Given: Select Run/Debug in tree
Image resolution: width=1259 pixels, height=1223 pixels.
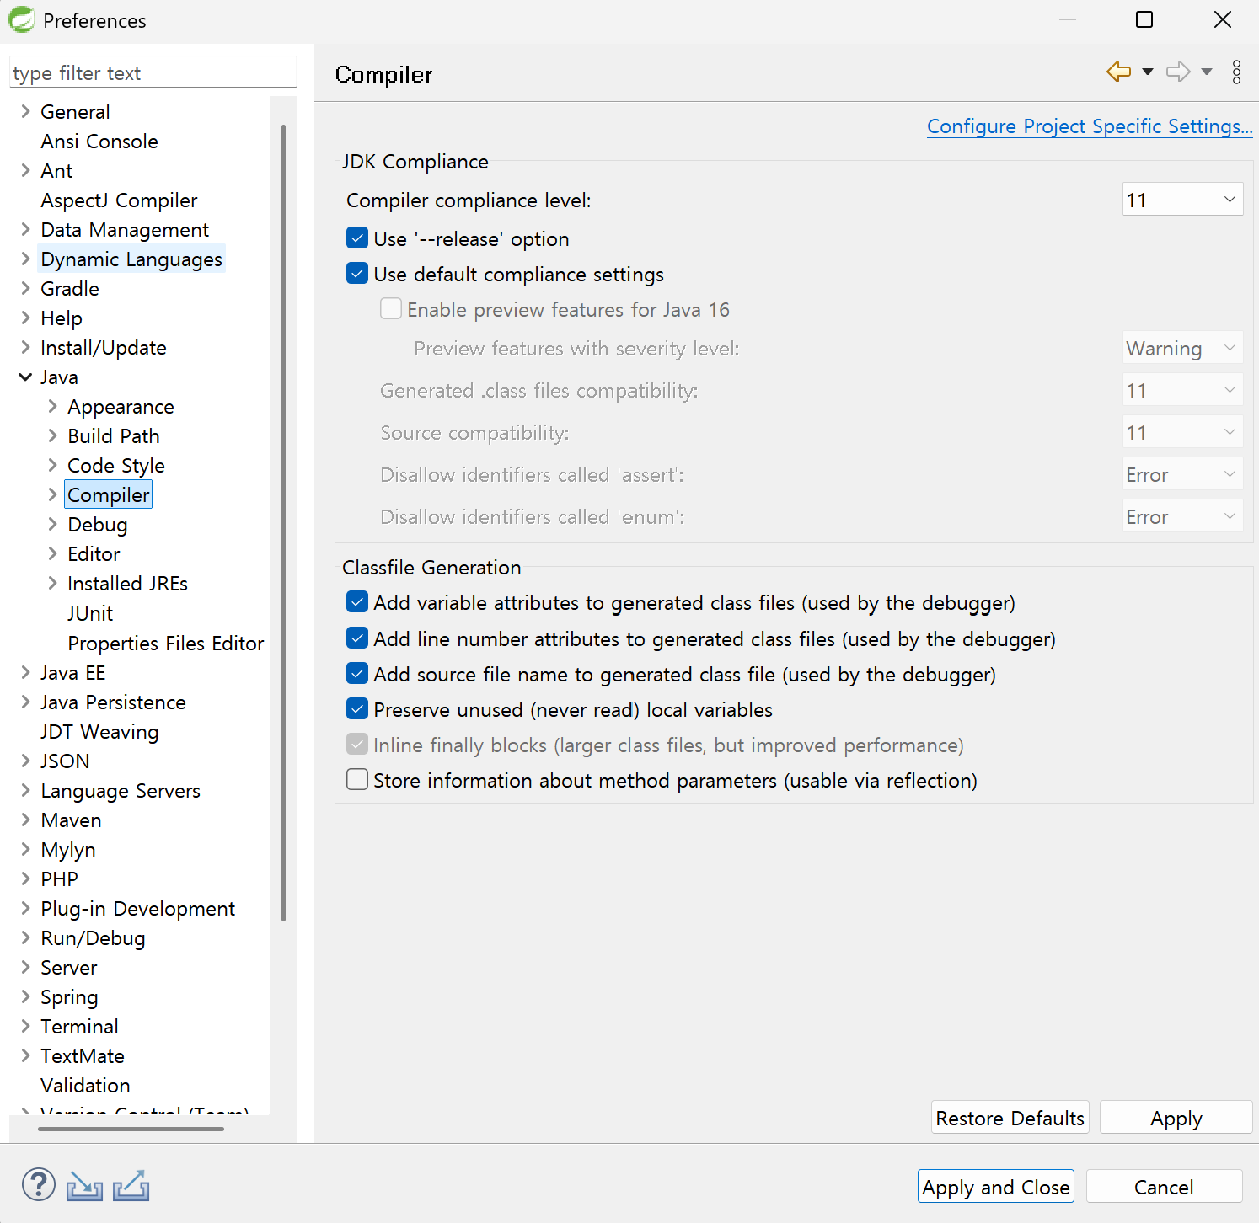Looking at the screenshot, I should tap(93, 938).
